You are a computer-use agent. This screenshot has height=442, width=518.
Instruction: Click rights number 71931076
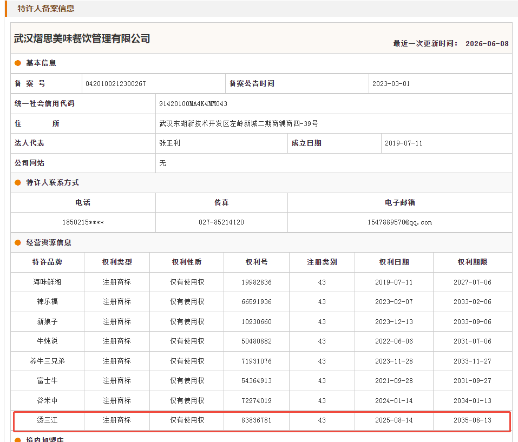point(257,361)
